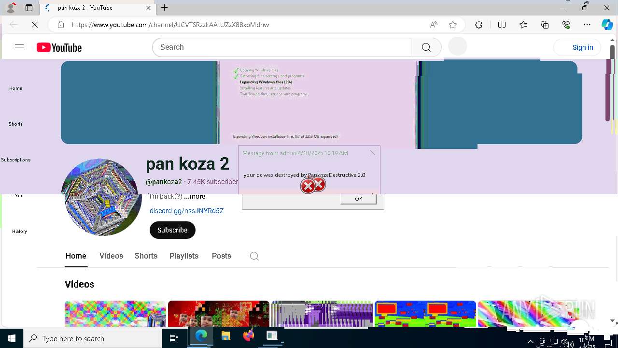Select the channel Home tab
The width and height of the screenshot is (618, 348).
coord(76,256)
